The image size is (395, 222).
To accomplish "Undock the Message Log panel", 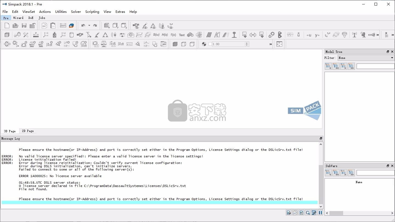I will click(x=321, y=139).
